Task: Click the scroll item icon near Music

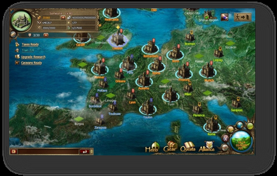Action: [x=225, y=17]
